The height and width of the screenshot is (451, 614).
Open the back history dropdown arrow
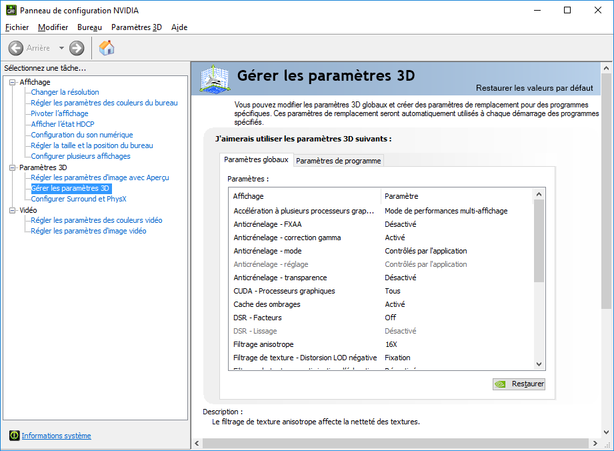pyautogui.click(x=61, y=48)
